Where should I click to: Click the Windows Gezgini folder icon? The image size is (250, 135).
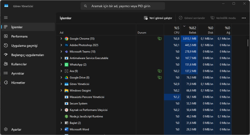[67, 91]
